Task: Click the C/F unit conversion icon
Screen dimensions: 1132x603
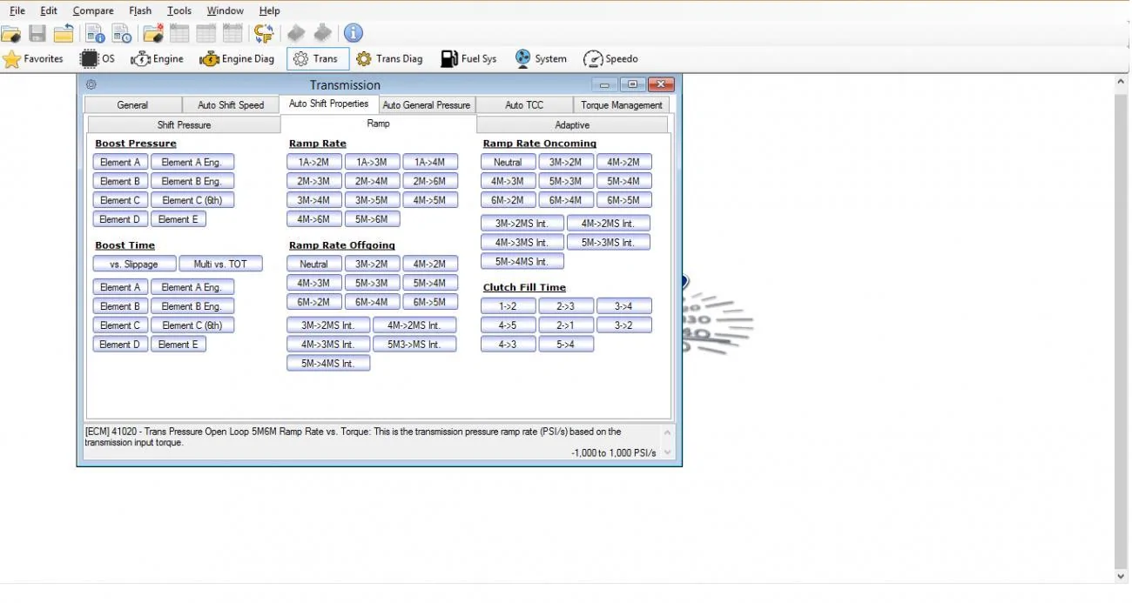Action: point(264,34)
